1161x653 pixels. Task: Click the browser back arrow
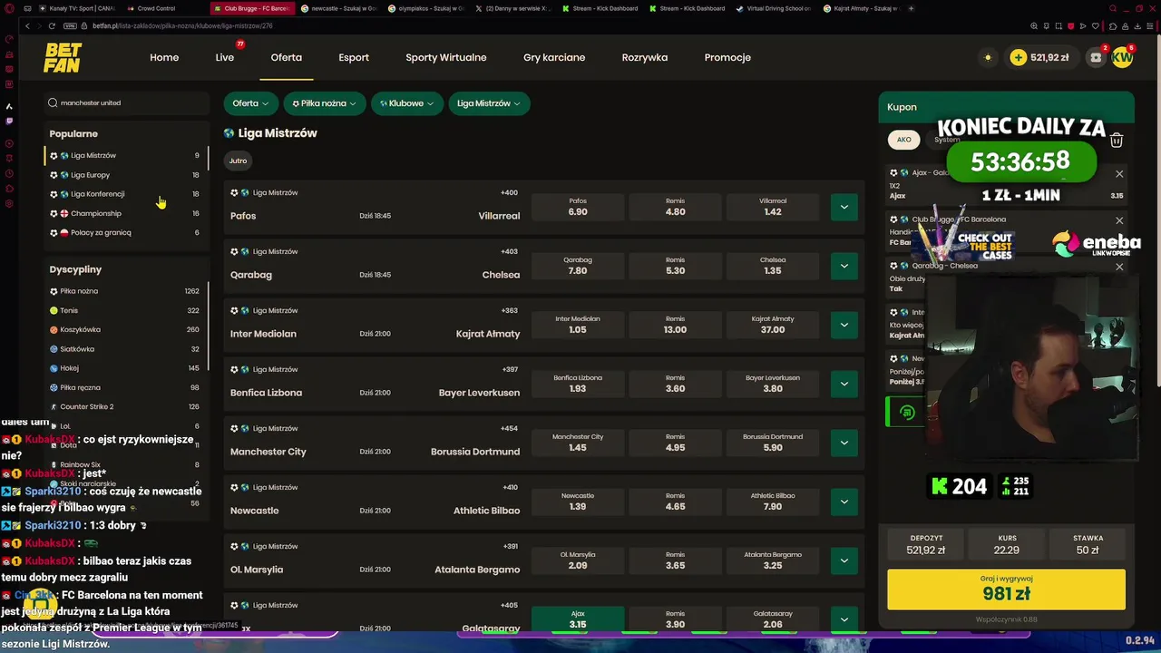click(27, 25)
